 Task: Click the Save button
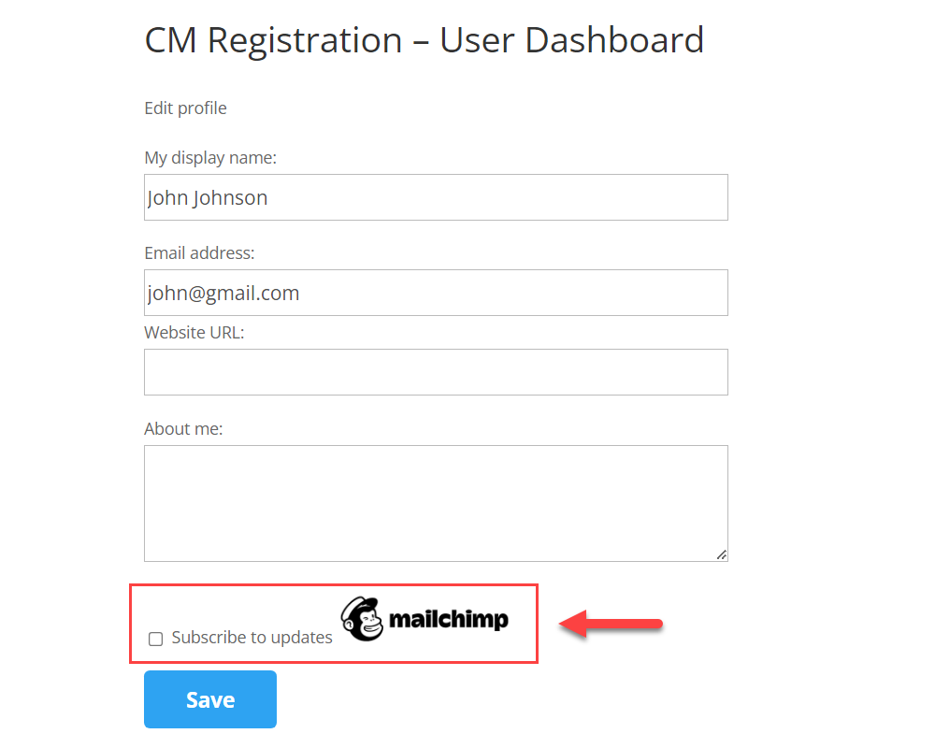pos(209,699)
